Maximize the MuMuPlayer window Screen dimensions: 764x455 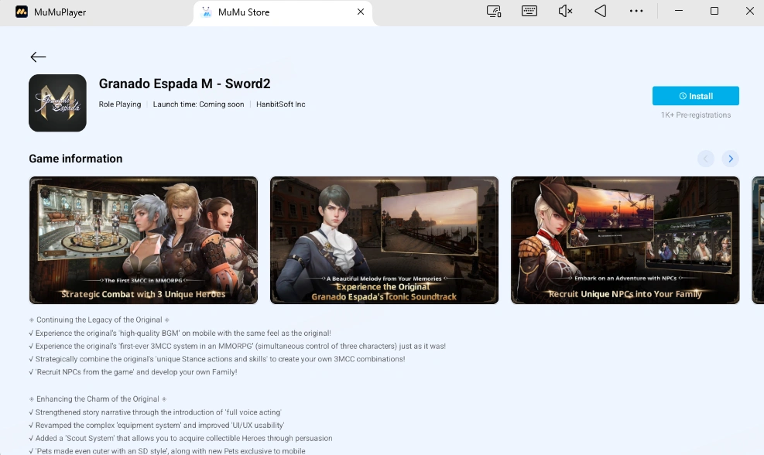click(x=714, y=11)
